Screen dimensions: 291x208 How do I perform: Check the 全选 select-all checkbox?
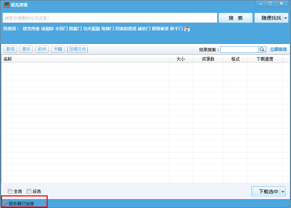10,191
